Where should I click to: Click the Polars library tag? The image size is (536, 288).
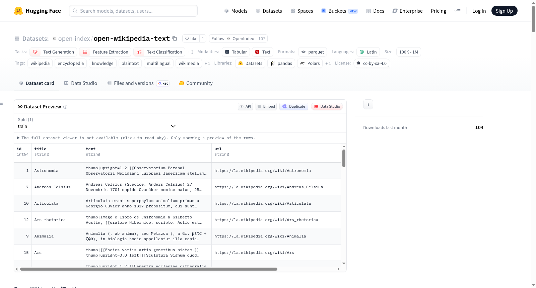(310, 63)
